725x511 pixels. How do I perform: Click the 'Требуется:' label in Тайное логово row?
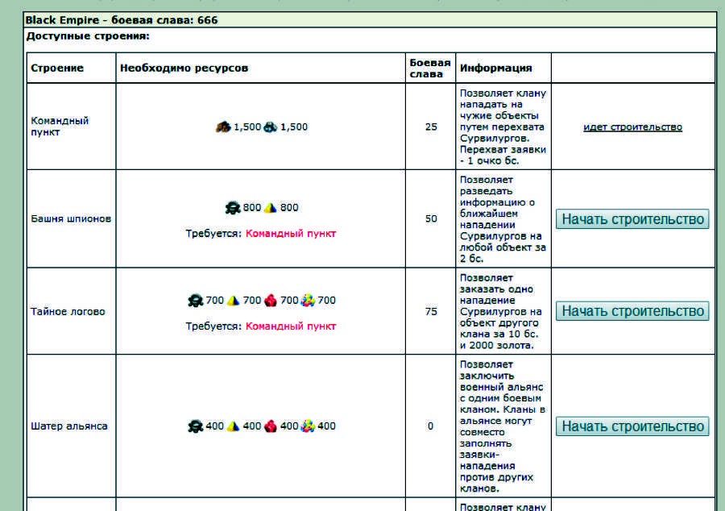point(213,326)
